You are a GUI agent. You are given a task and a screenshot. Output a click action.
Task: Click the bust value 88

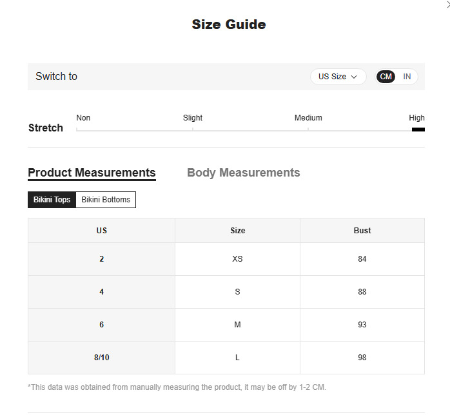click(x=362, y=292)
